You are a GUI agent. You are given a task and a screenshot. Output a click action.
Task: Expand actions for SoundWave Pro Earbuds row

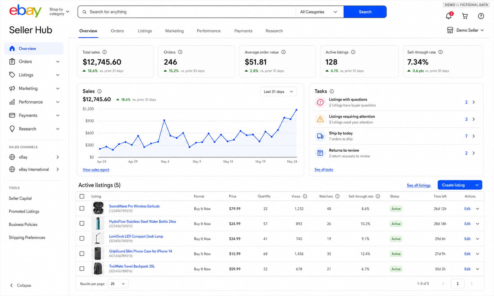[478, 209]
